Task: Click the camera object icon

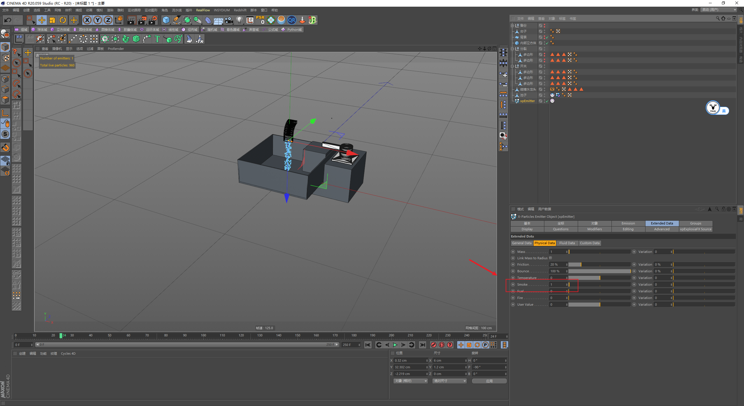Action: coord(229,20)
